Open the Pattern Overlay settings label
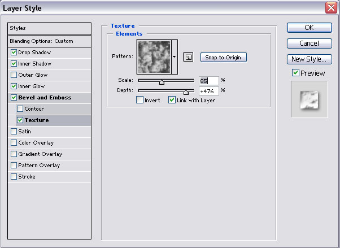 (x=39, y=166)
